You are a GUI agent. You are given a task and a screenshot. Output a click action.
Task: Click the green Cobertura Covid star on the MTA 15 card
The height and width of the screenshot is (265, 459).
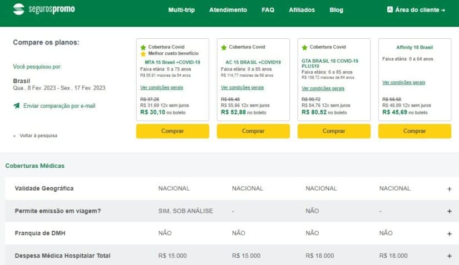click(x=143, y=47)
